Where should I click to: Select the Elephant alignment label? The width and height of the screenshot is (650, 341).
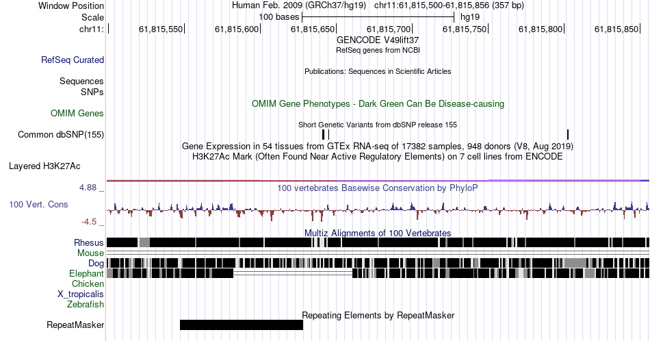pos(86,273)
